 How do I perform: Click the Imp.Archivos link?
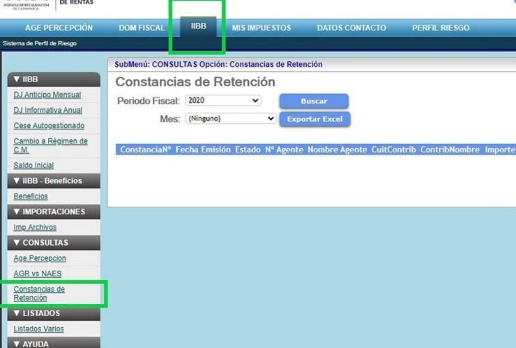pos(35,227)
